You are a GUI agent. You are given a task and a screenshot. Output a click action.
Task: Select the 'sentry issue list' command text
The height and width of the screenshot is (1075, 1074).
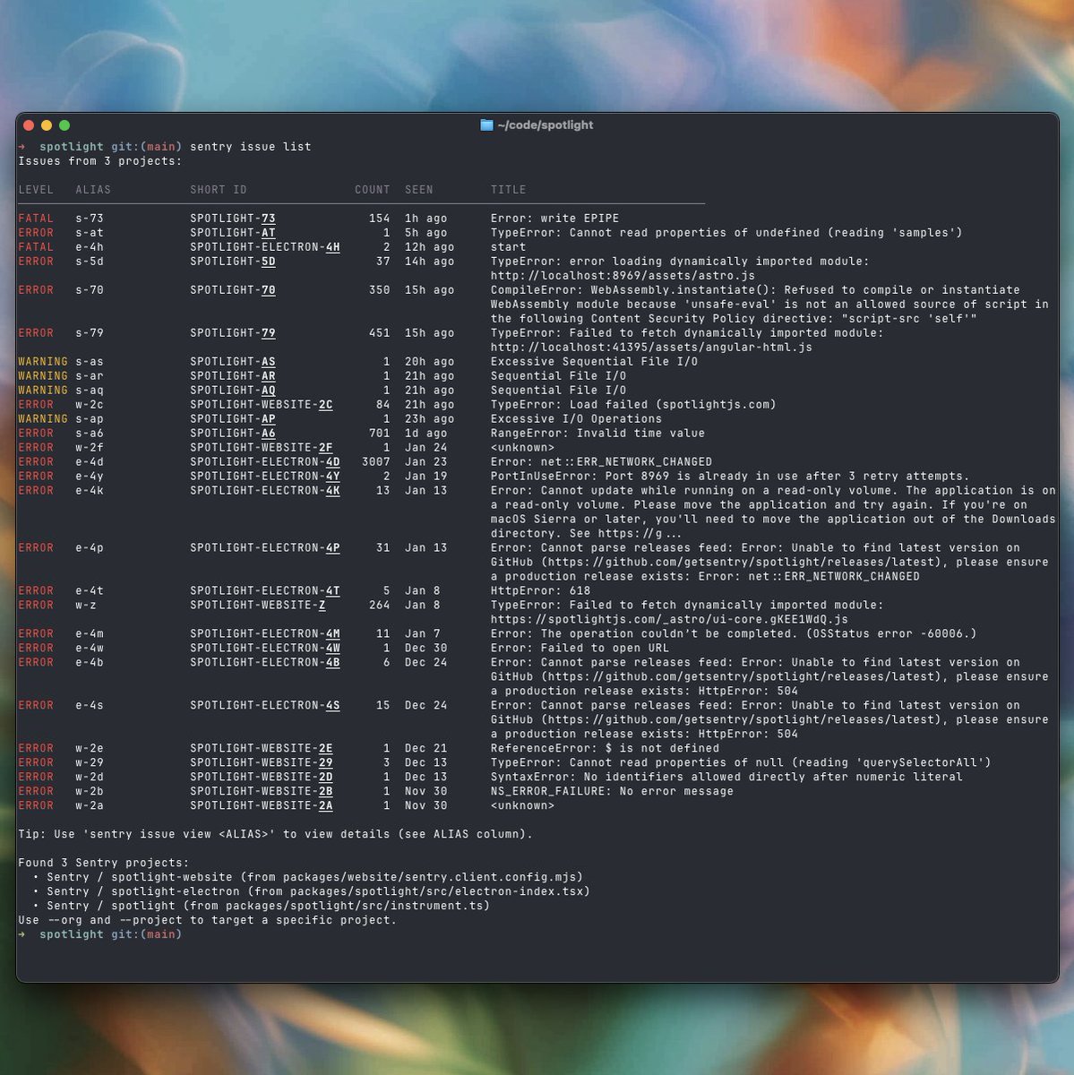(x=251, y=147)
